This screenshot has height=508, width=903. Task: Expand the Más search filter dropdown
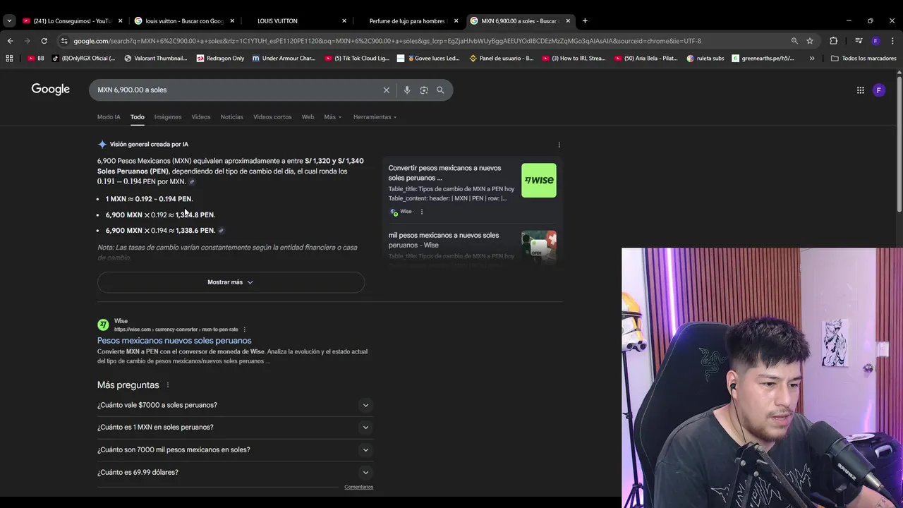coord(332,117)
